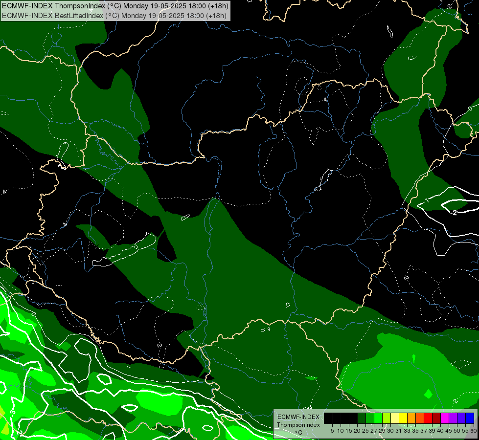Click the purple 45–50 legend swatch
479x440 pixels.
coord(453,418)
